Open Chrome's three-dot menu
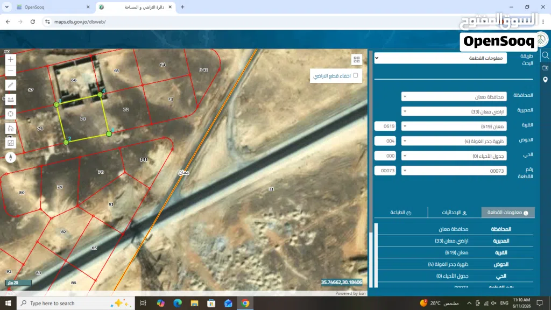This screenshot has height=310, width=551. click(543, 22)
